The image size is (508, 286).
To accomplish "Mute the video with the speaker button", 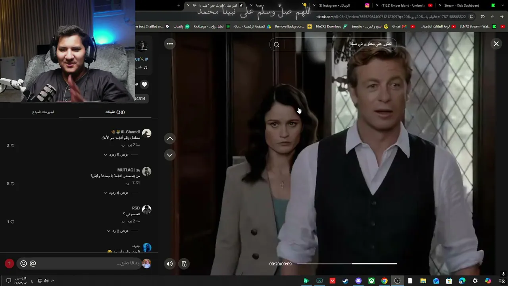I will [x=169, y=264].
